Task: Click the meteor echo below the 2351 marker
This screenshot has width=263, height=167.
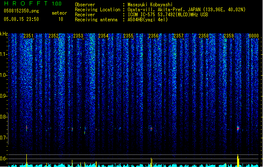Action: point(26,128)
